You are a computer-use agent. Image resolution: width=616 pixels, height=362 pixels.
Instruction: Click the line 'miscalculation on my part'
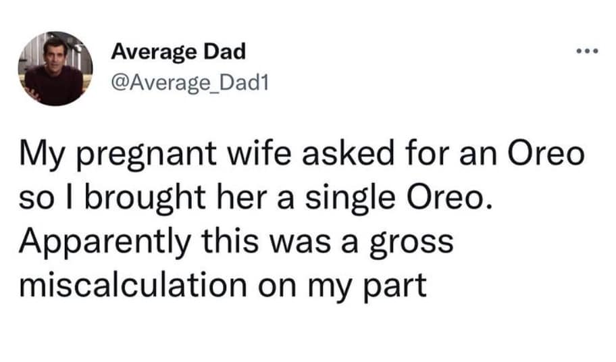click(223, 285)
